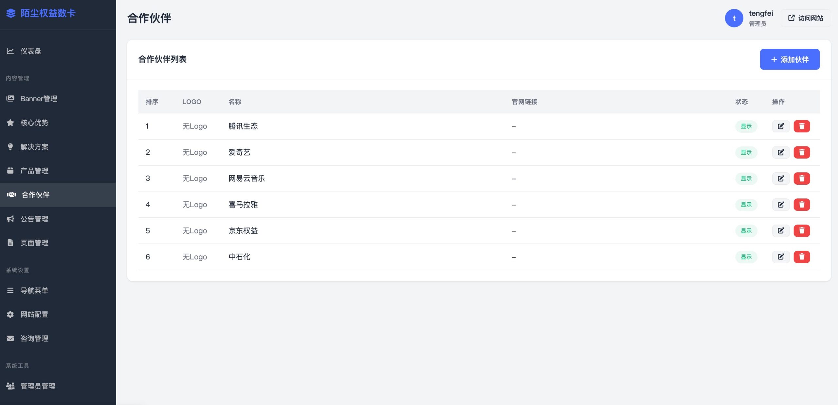Click the 官网链接 column header

point(524,102)
